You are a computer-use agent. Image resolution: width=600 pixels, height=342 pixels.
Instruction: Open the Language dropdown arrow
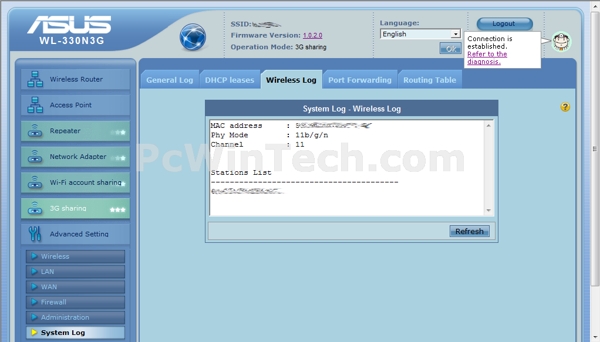456,34
